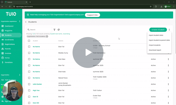
Task: Bookmark this page with the star
Action: point(151,6)
